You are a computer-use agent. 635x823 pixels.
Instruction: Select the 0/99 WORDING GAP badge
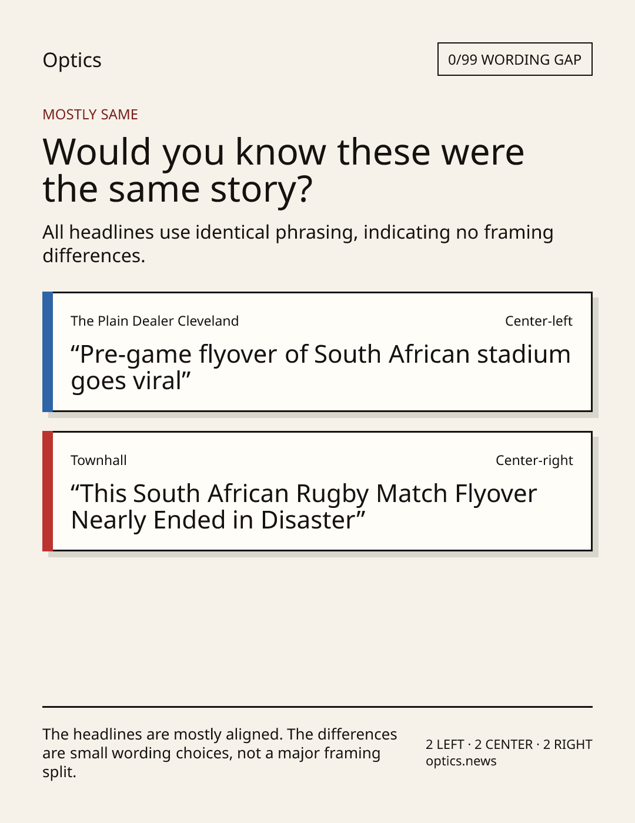(x=514, y=59)
